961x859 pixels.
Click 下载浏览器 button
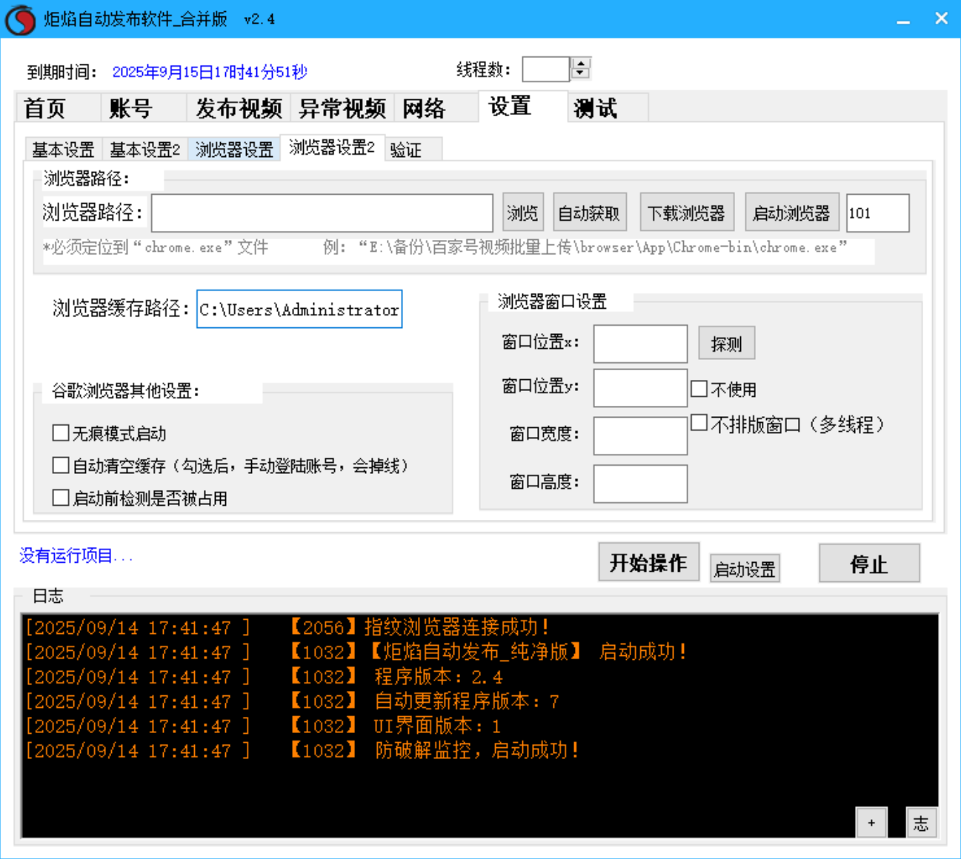[x=686, y=213]
